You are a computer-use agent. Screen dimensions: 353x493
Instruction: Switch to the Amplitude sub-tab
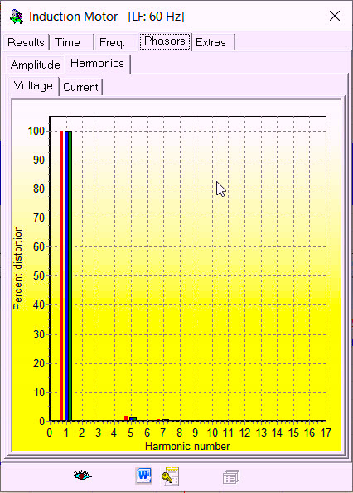(x=36, y=65)
